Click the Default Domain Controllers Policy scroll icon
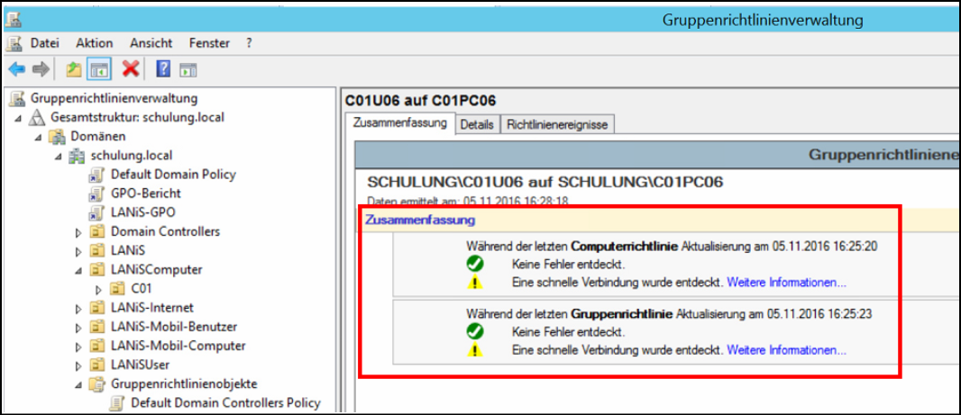The height and width of the screenshot is (415, 961). [117, 403]
